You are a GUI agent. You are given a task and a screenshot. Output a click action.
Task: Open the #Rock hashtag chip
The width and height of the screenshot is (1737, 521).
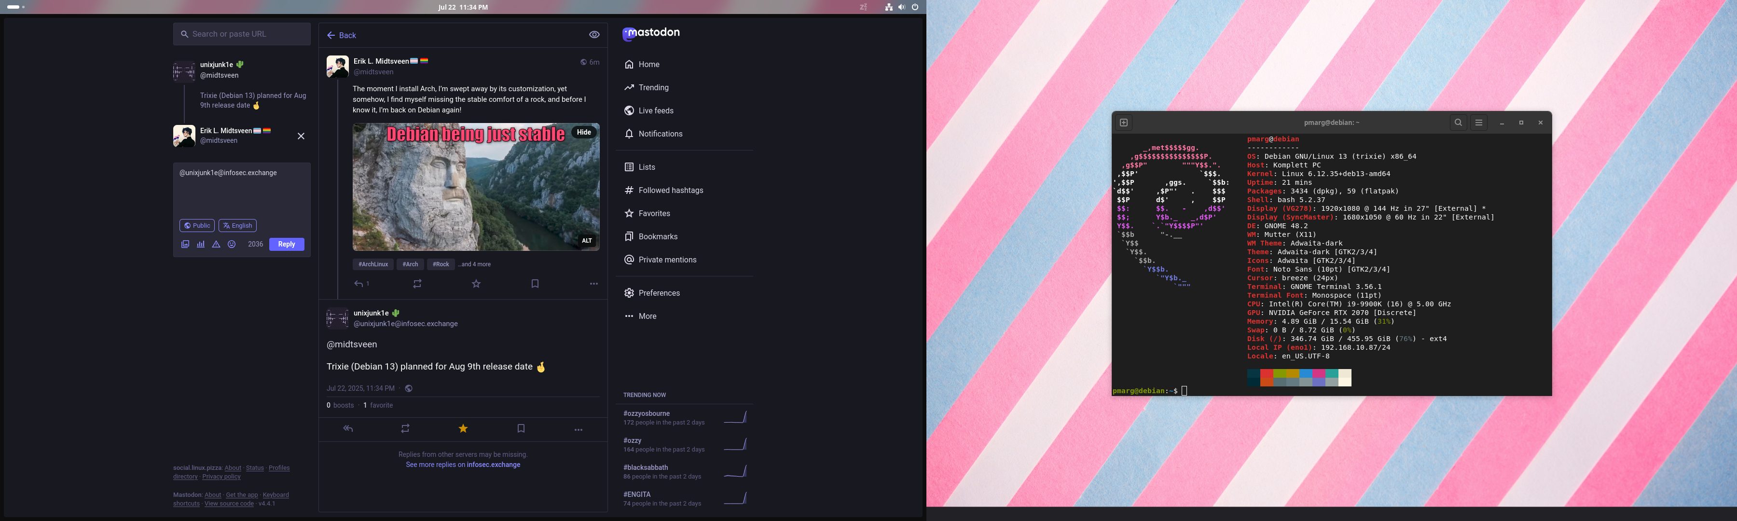coord(441,264)
